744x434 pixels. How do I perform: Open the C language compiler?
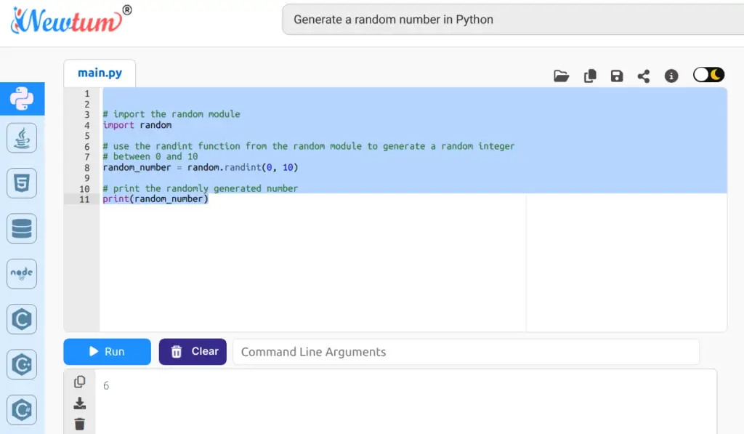pyautogui.click(x=22, y=318)
